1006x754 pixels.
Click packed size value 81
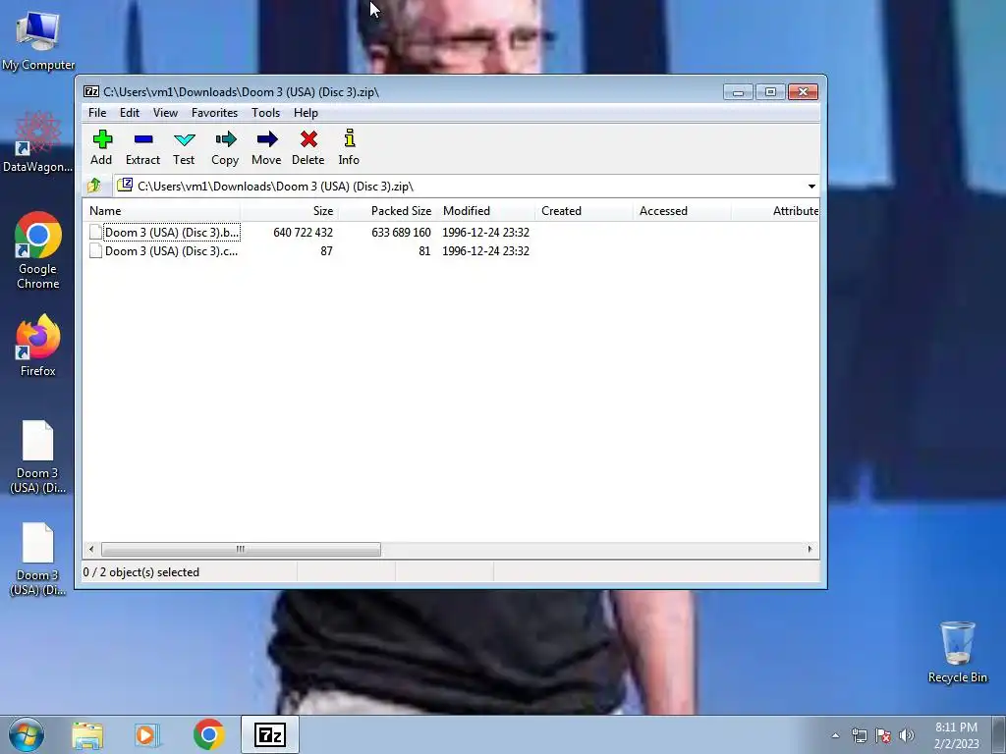tap(424, 250)
